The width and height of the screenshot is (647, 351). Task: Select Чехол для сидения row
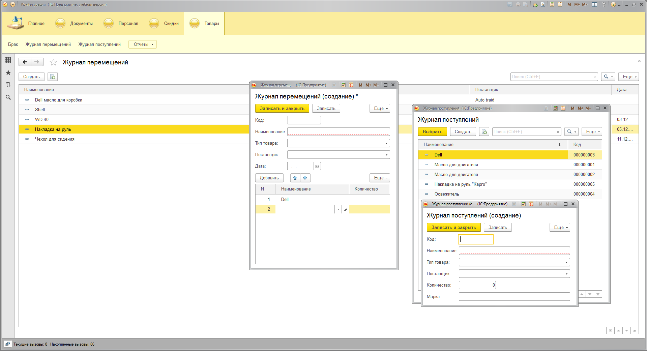pos(134,139)
